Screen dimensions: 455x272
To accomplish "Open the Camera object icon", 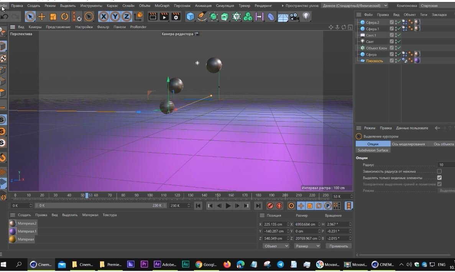I will click(x=294, y=17).
